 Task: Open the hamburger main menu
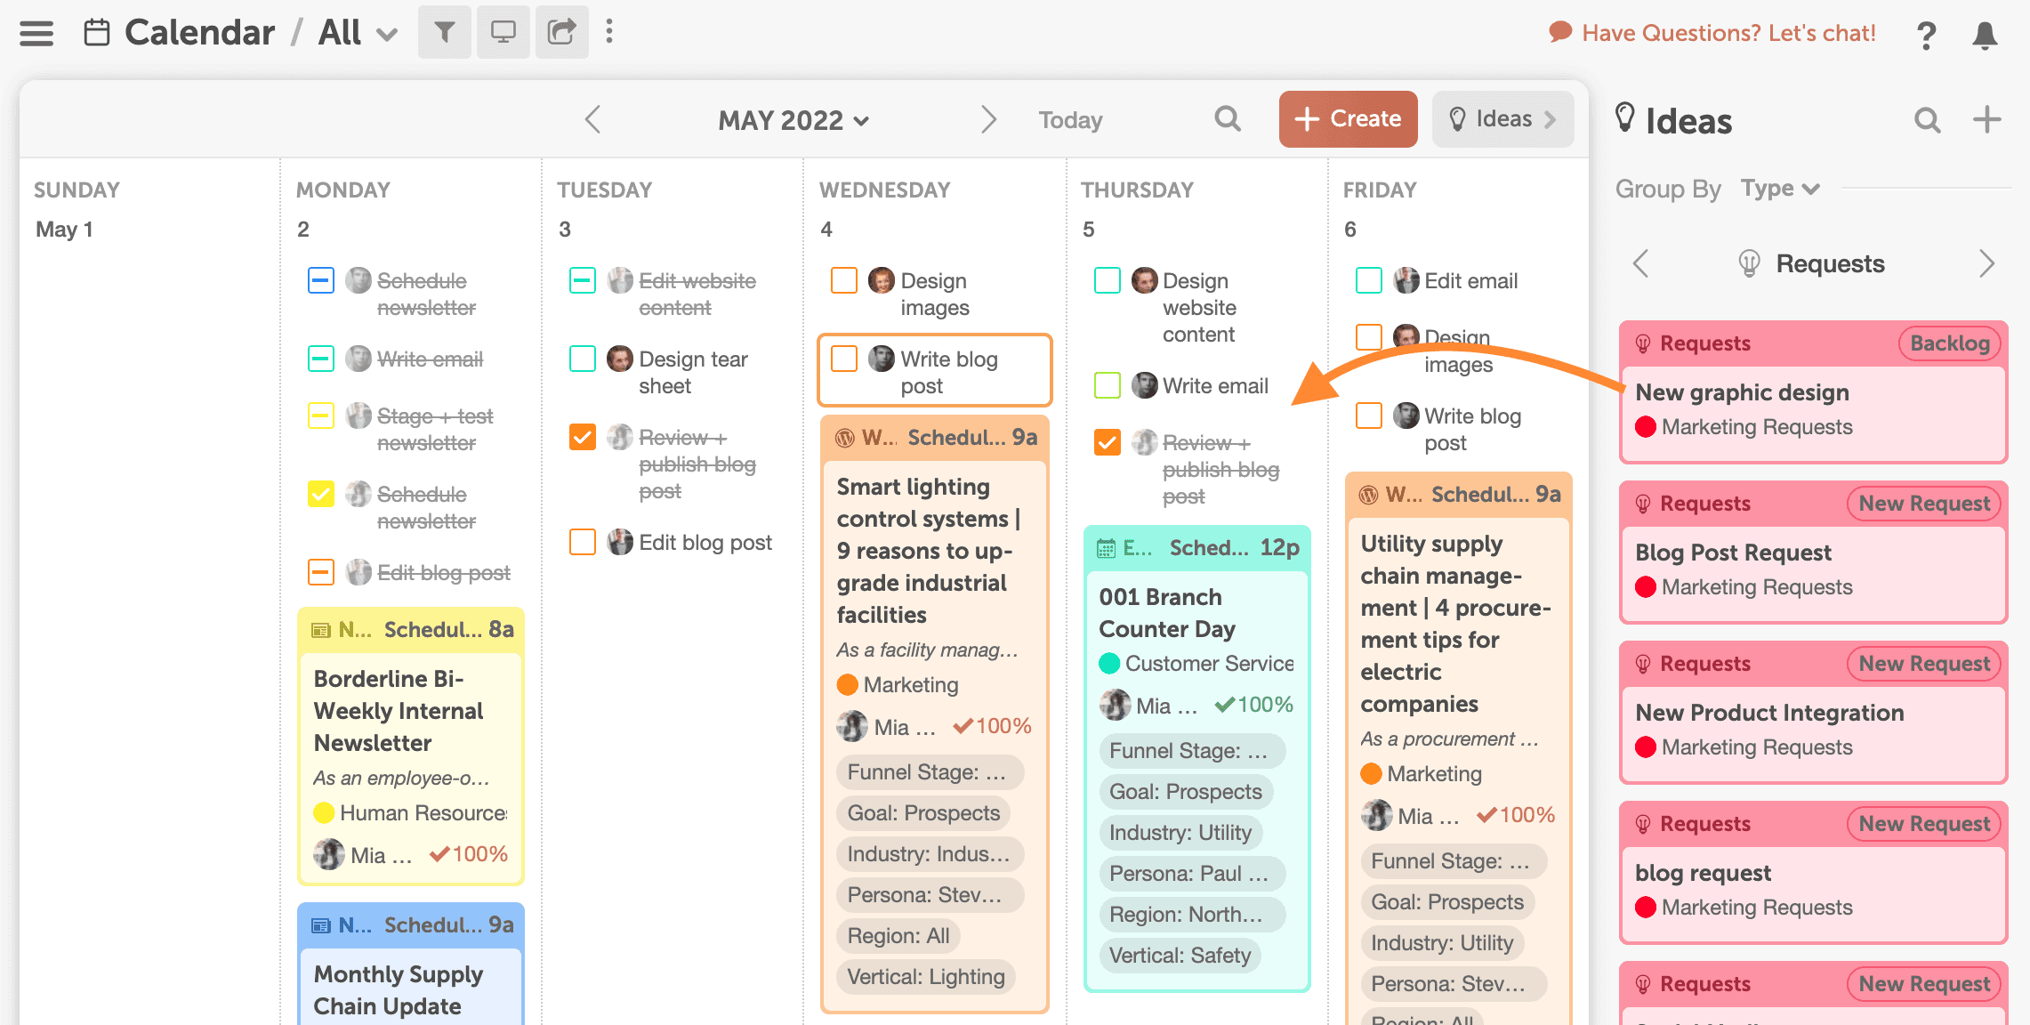36,33
